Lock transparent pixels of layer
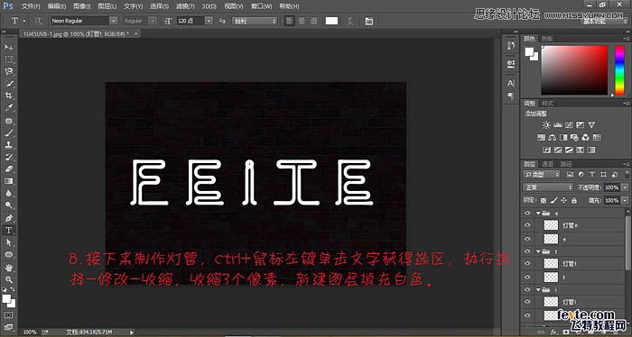Viewport: 632px width, 337px height. pyautogui.click(x=544, y=200)
